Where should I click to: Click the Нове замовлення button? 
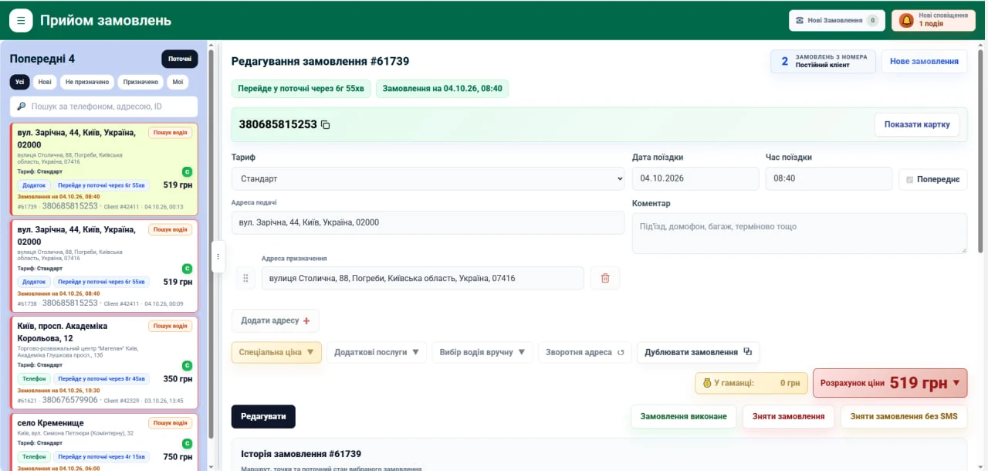pos(924,61)
